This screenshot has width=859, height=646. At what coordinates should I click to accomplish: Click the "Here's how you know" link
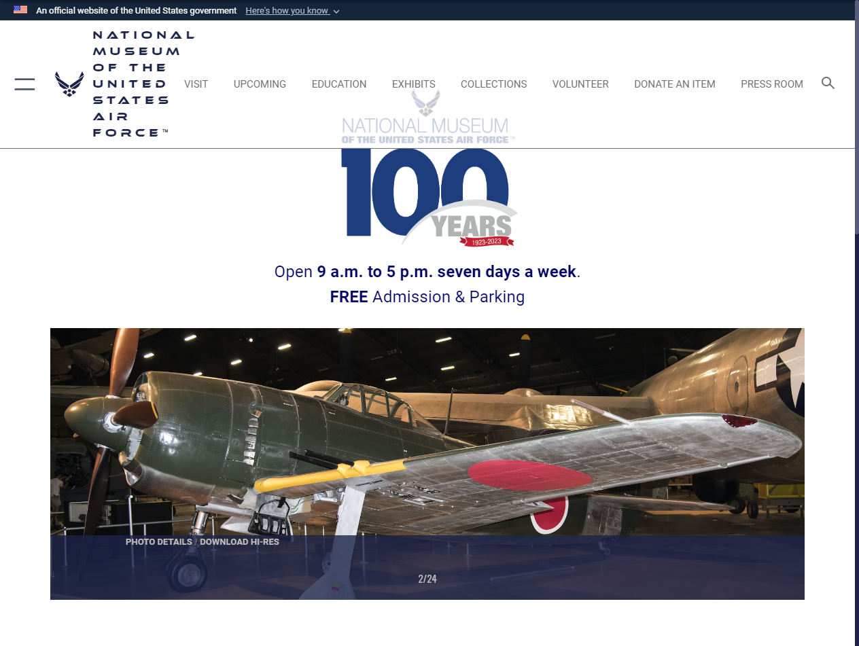pos(287,11)
